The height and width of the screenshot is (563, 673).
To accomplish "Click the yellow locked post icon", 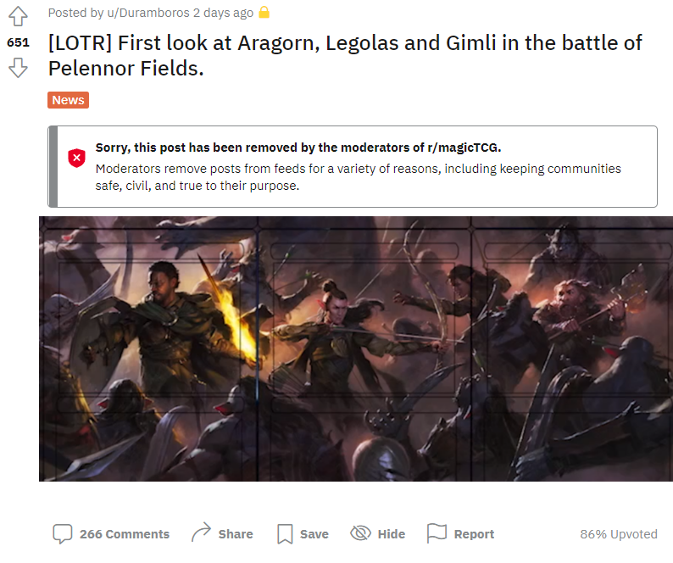I will [264, 13].
